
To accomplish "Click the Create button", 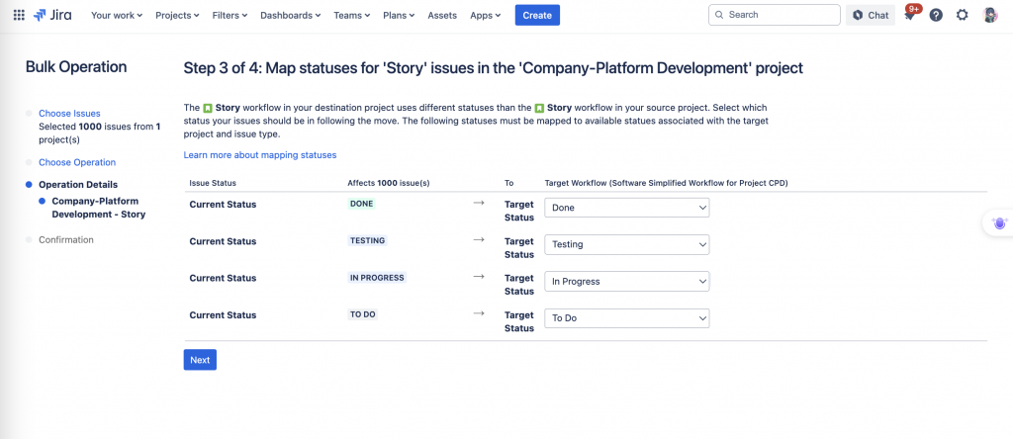I will click(537, 15).
